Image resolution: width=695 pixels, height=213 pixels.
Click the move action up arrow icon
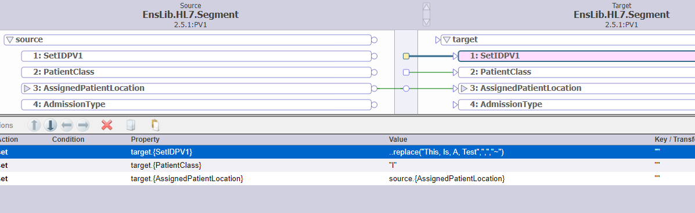pyautogui.click(x=35, y=126)
